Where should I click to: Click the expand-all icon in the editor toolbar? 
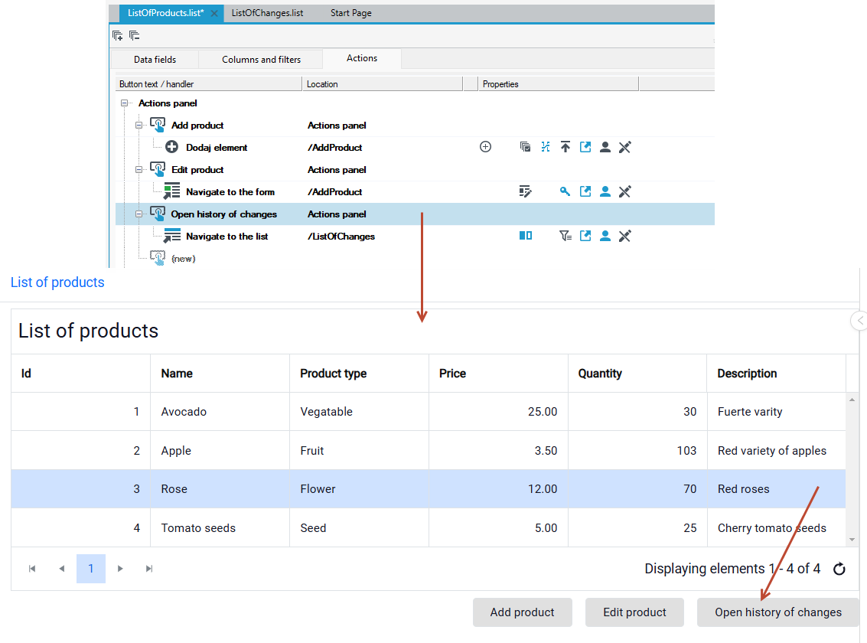click(117, 36)
